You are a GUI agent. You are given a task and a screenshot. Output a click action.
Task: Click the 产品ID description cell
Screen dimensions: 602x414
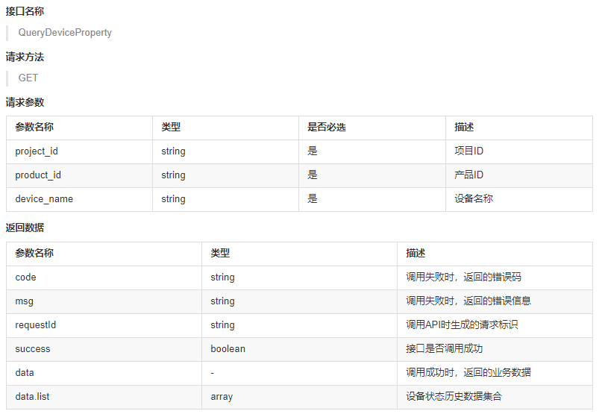pyautogui.click(x=519, y=175)
